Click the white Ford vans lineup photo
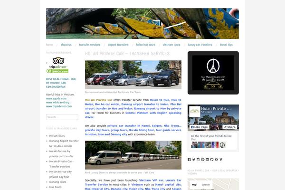Image resolution: width=285 pixels, height=190 pixels. pos(133,155)
